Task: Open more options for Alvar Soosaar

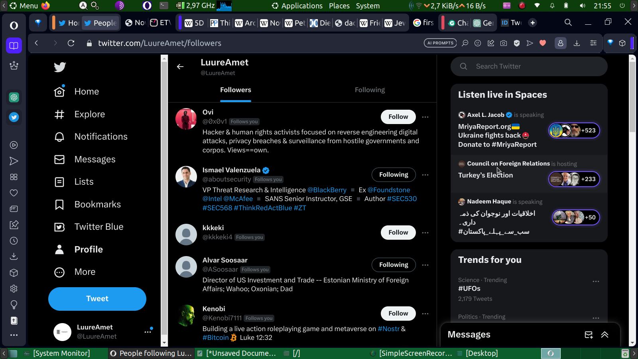Action: (425, 265)
